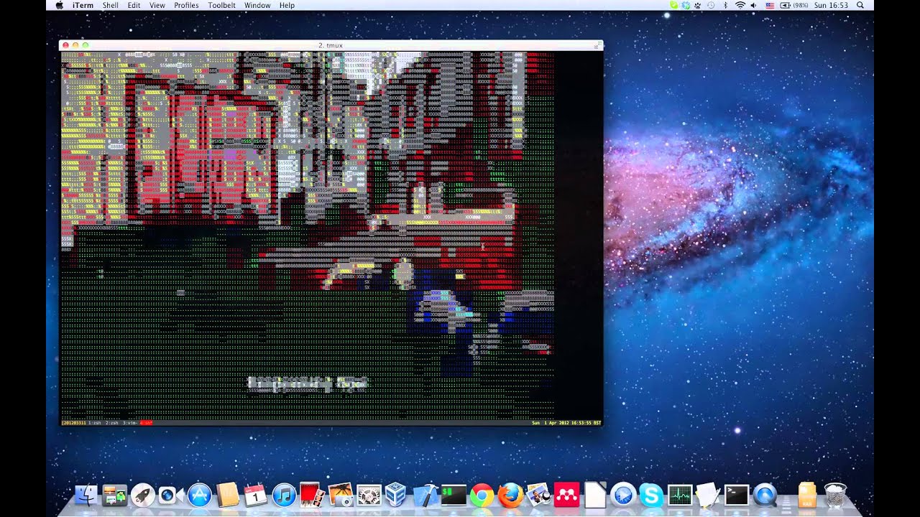Open the Toolbelt menu
The width and height of the screenshot is (920, 517).
point(221,5)
